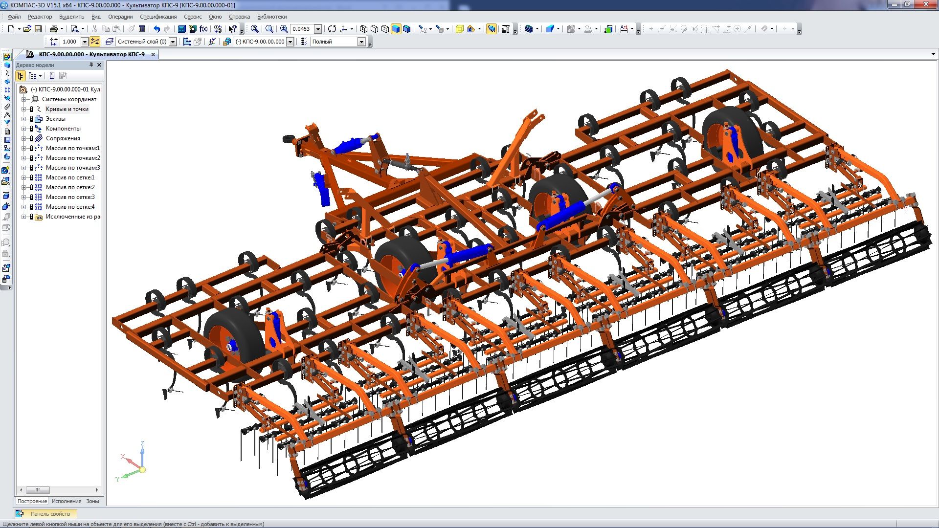Click the Print icon in toolbar
This screenshot has height=528, width=939.
click(x=54, y=29)
